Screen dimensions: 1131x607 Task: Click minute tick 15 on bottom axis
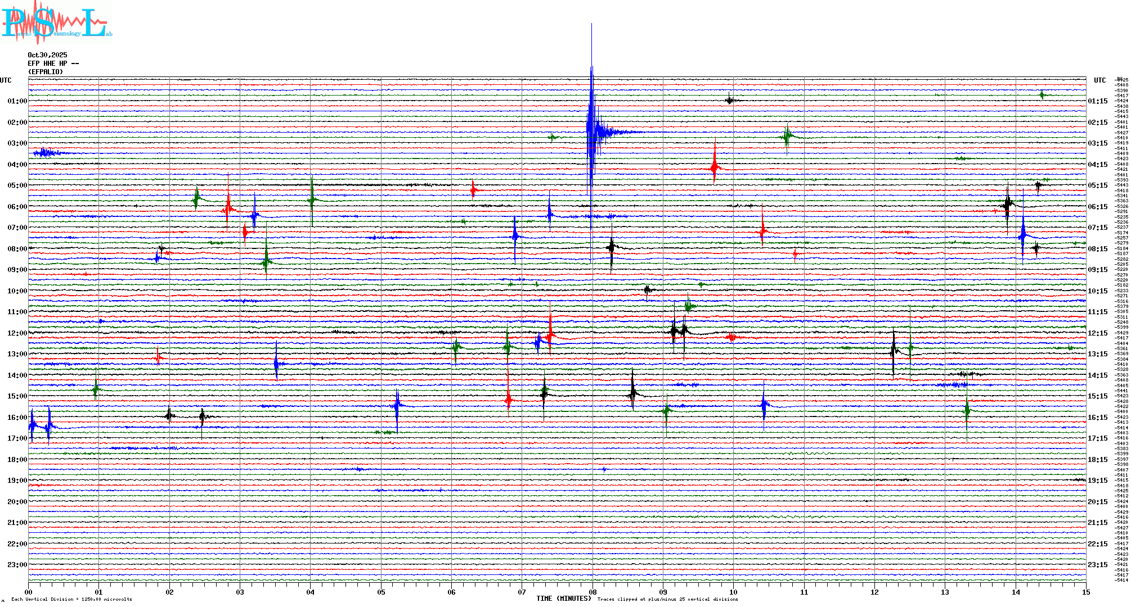[x=1085, y=592]
